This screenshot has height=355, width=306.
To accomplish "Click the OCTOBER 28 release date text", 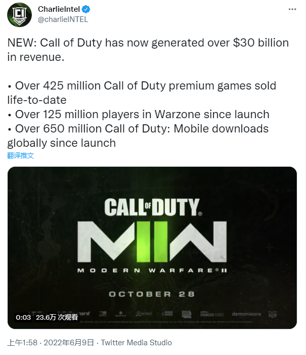I will coord(152,294).
